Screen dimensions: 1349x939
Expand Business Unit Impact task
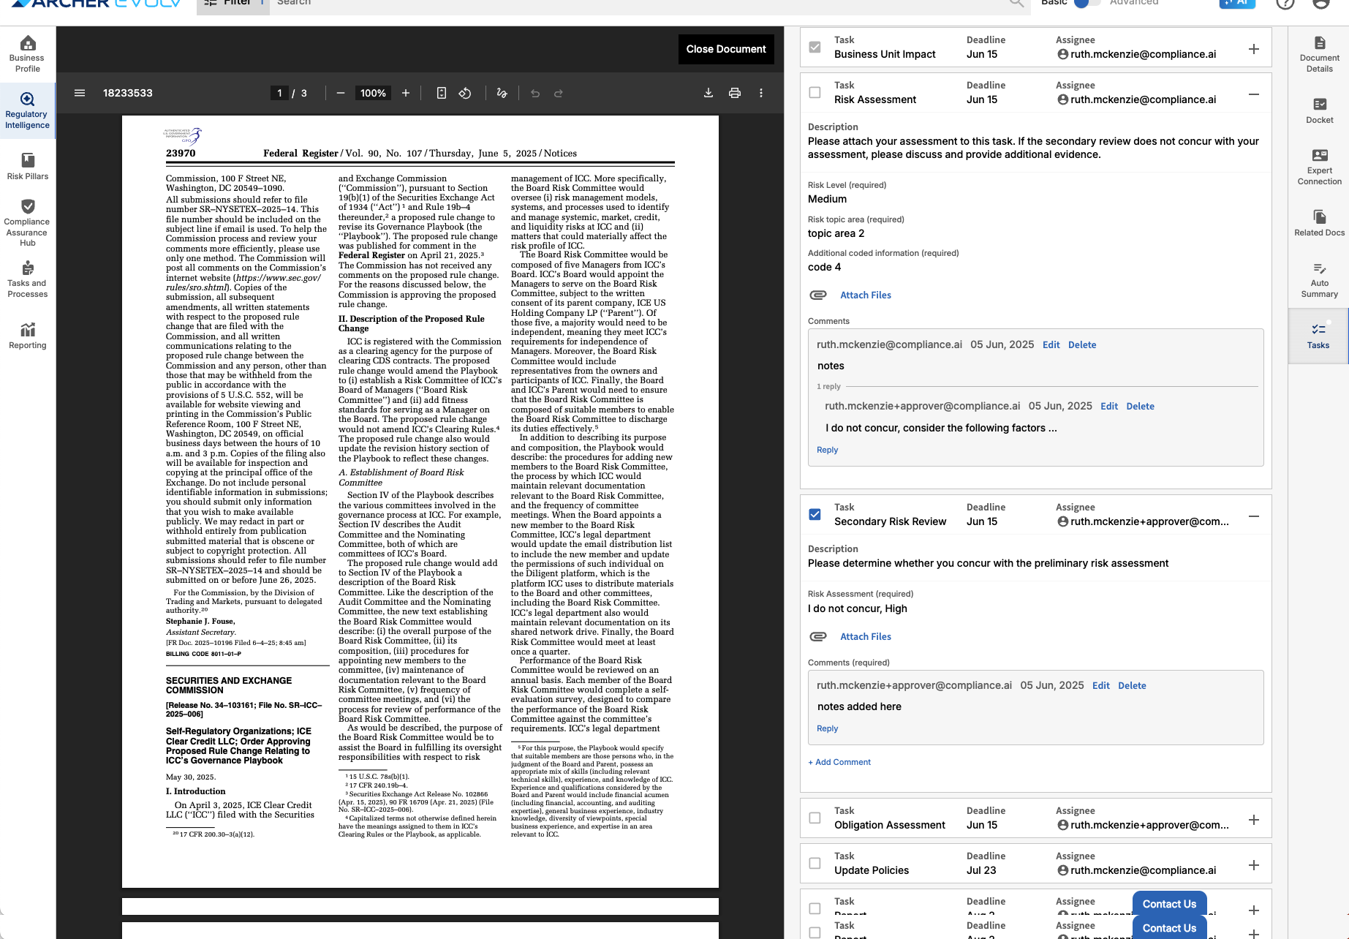(x=1254, y=49)
